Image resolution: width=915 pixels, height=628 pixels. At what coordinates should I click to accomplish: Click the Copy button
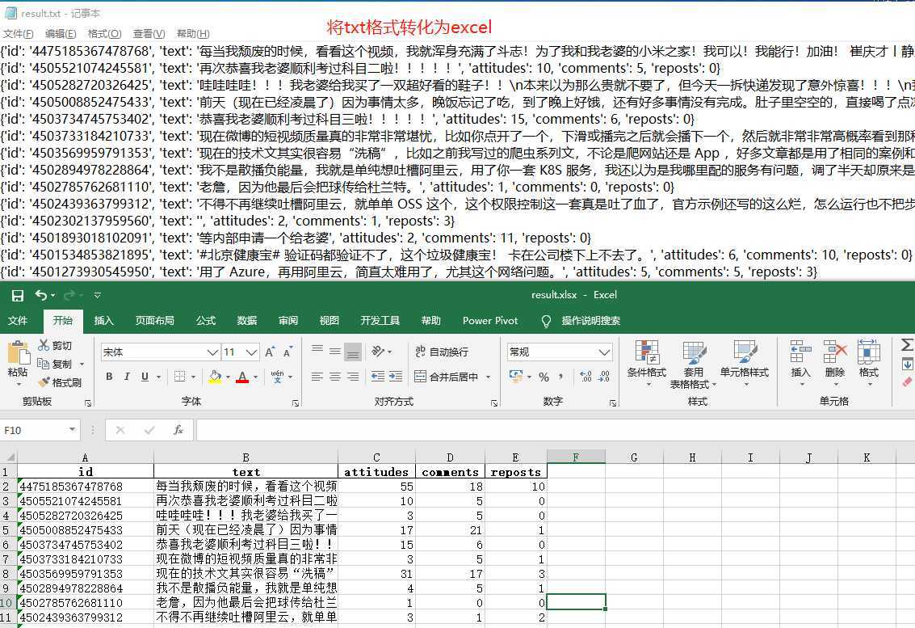[x=55, y=364]
